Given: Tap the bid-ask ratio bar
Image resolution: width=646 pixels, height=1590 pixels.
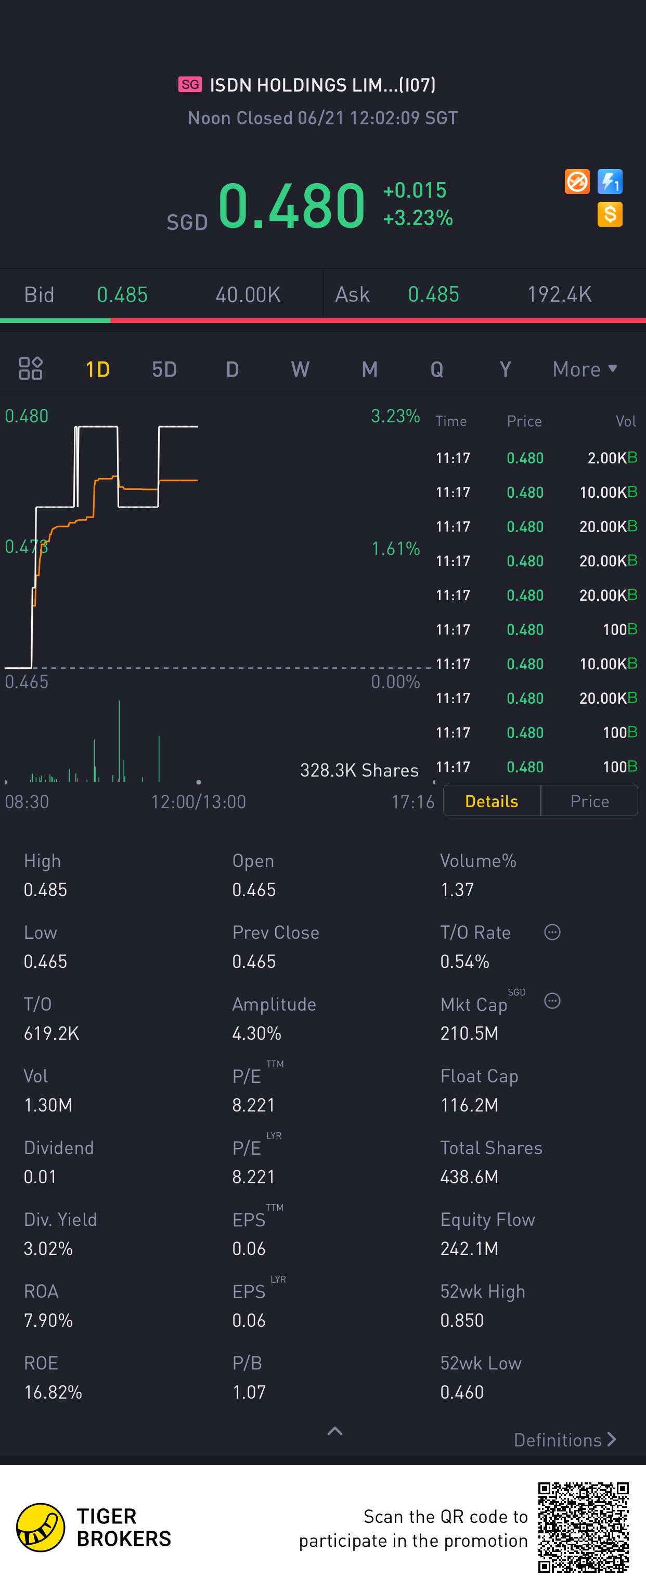Looking at the screenshot, I should [322, 320].
